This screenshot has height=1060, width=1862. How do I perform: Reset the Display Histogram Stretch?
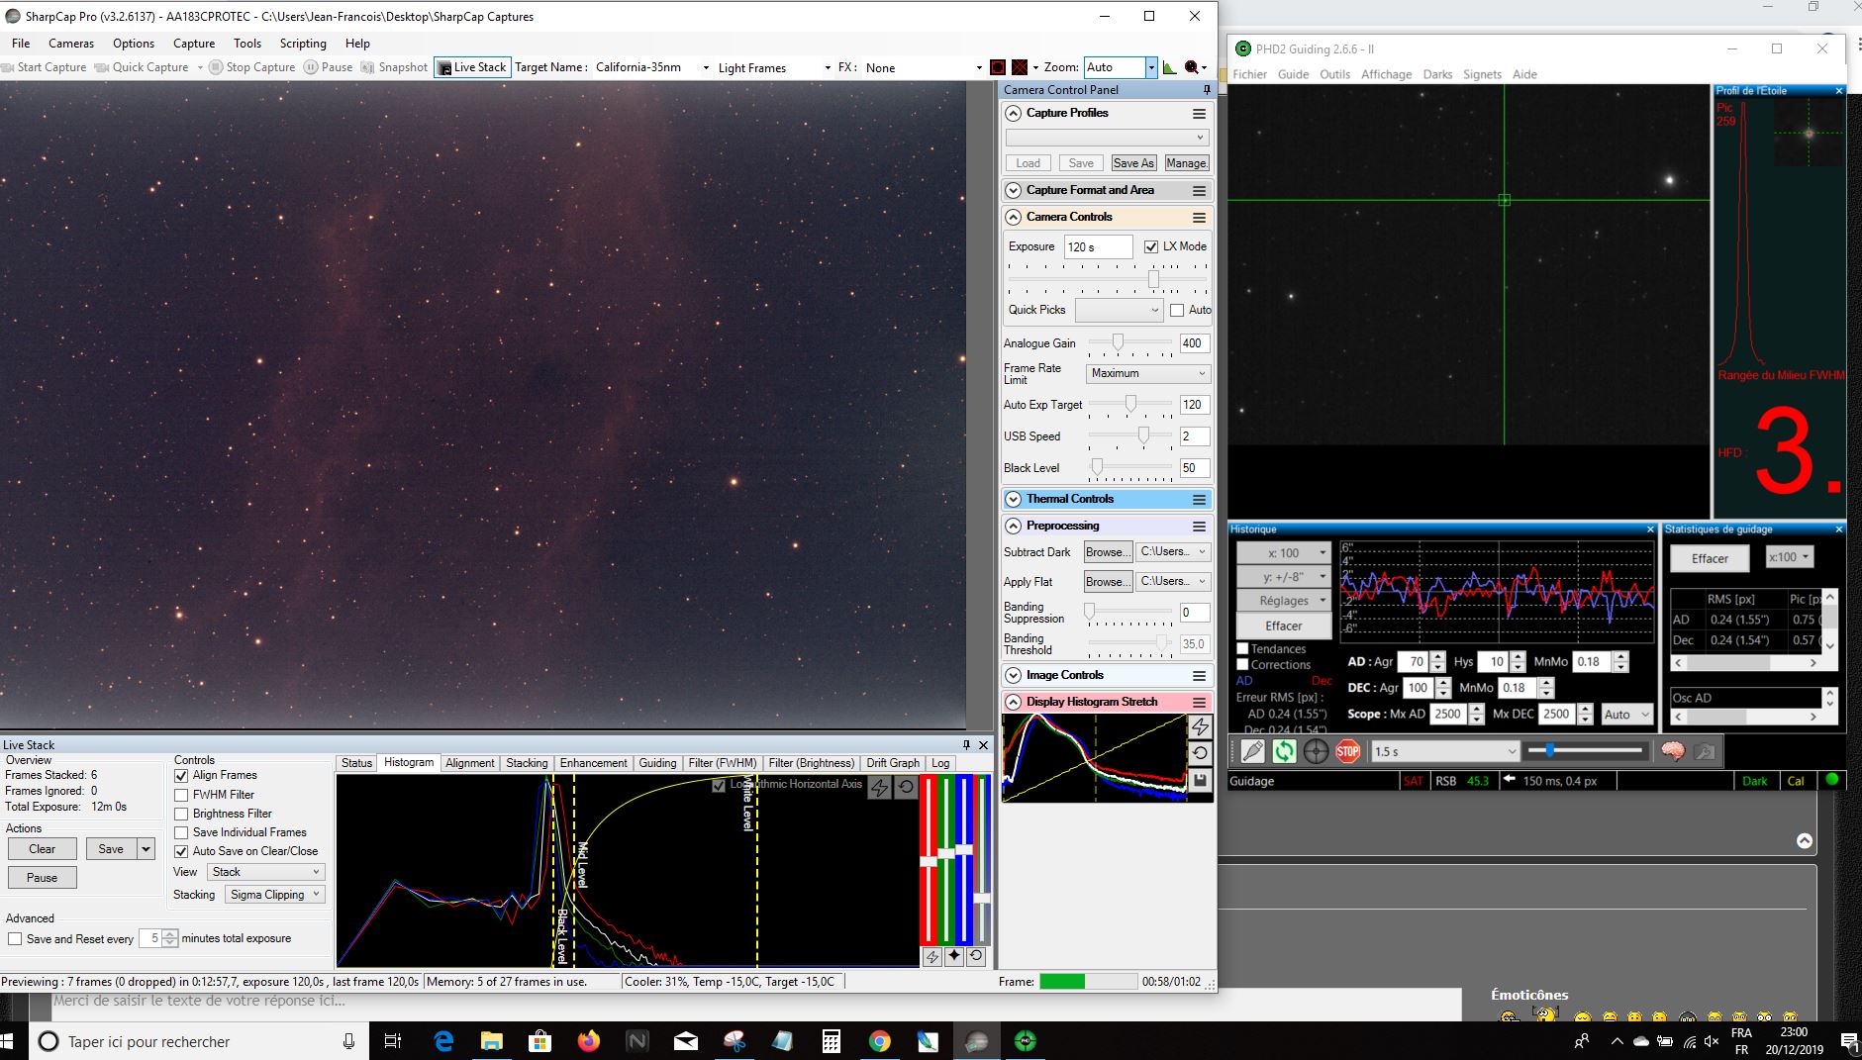1201,753
